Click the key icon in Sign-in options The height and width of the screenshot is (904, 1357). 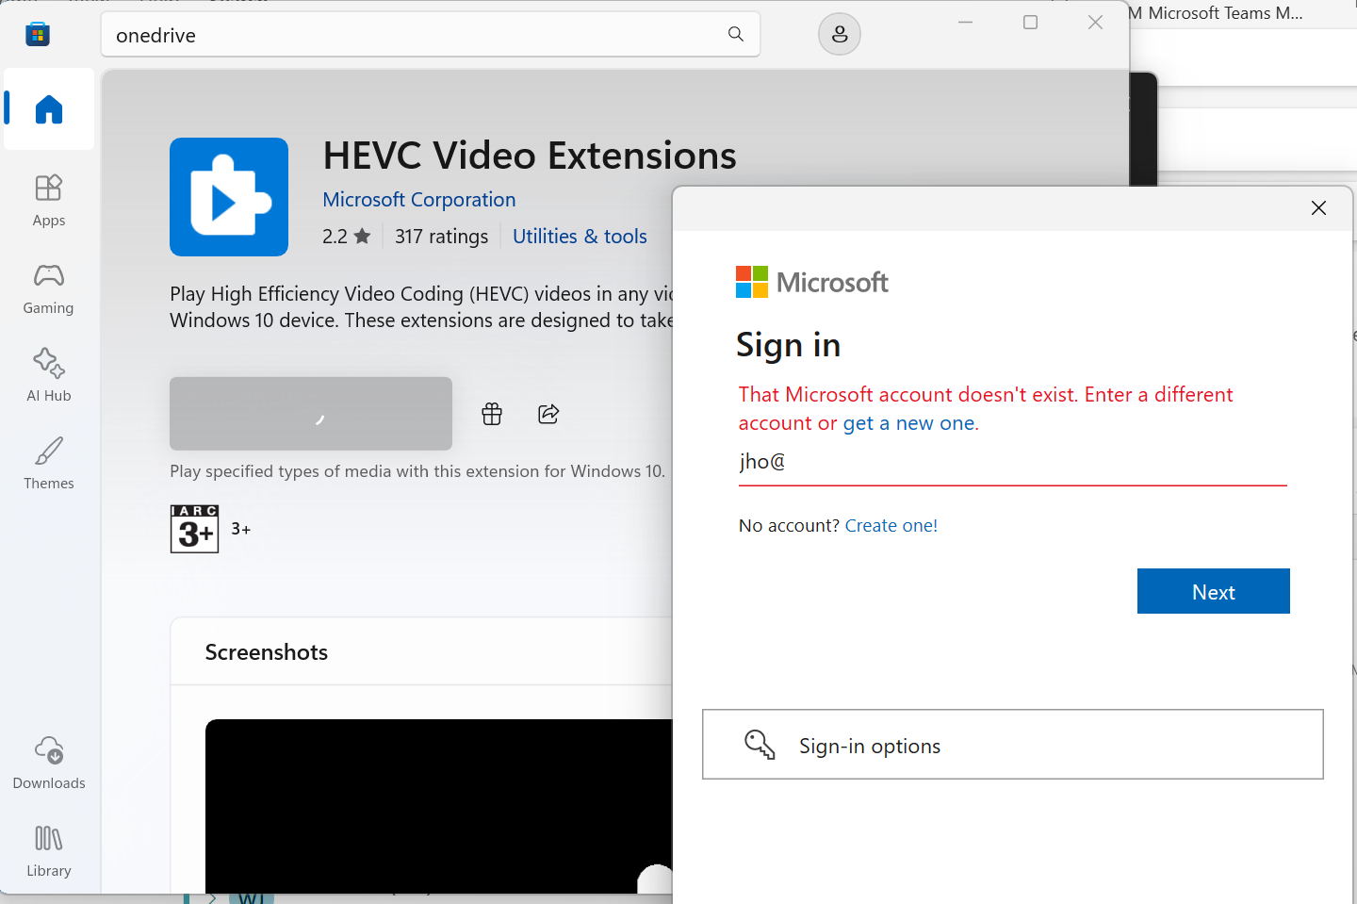point(760,745)
